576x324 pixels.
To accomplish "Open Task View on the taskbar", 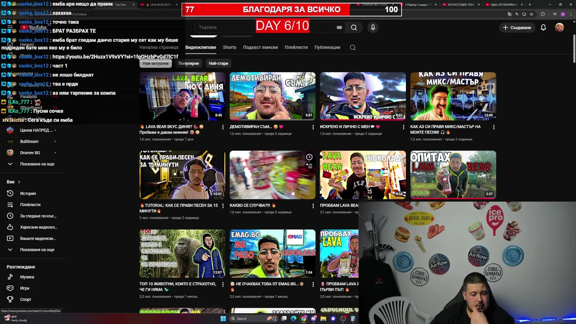I will (284, 319).
